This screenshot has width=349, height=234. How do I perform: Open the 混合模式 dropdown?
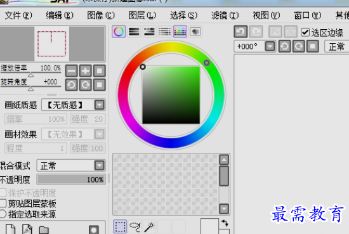click(x=99, y=166)
